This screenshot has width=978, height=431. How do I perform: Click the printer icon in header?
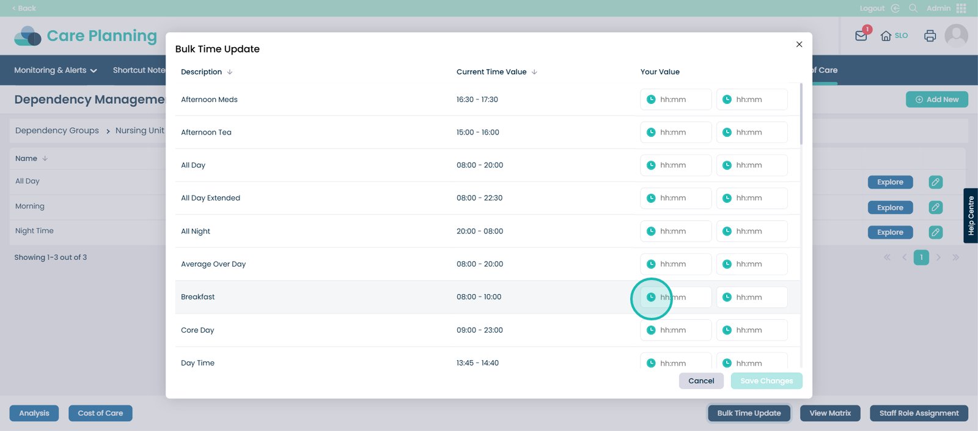(930, 35)
